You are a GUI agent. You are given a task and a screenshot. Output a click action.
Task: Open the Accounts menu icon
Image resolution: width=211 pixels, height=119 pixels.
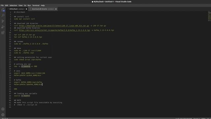click(3, 109)
